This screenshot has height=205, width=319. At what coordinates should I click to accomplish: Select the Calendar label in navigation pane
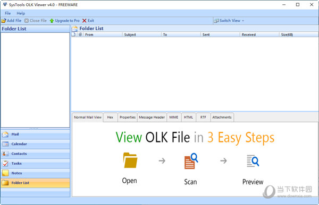(19, 144)
